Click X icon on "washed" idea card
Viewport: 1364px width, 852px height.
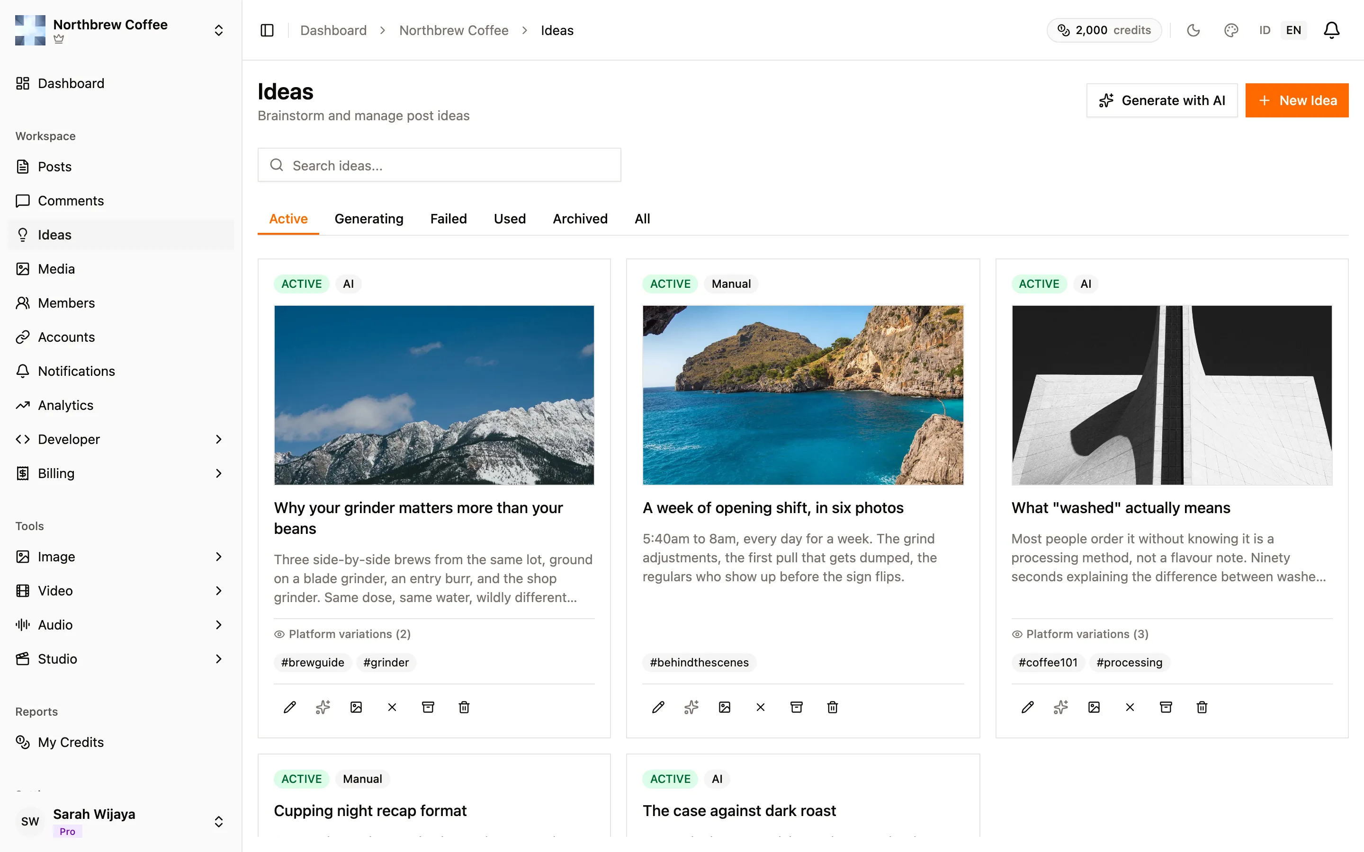click(x=1130, y=707)
